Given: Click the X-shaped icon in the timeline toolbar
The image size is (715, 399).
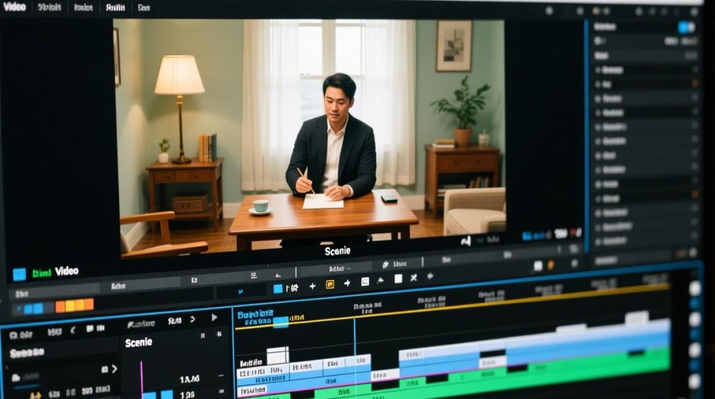Looking at the screenshot, I should [x=413, y=278].
